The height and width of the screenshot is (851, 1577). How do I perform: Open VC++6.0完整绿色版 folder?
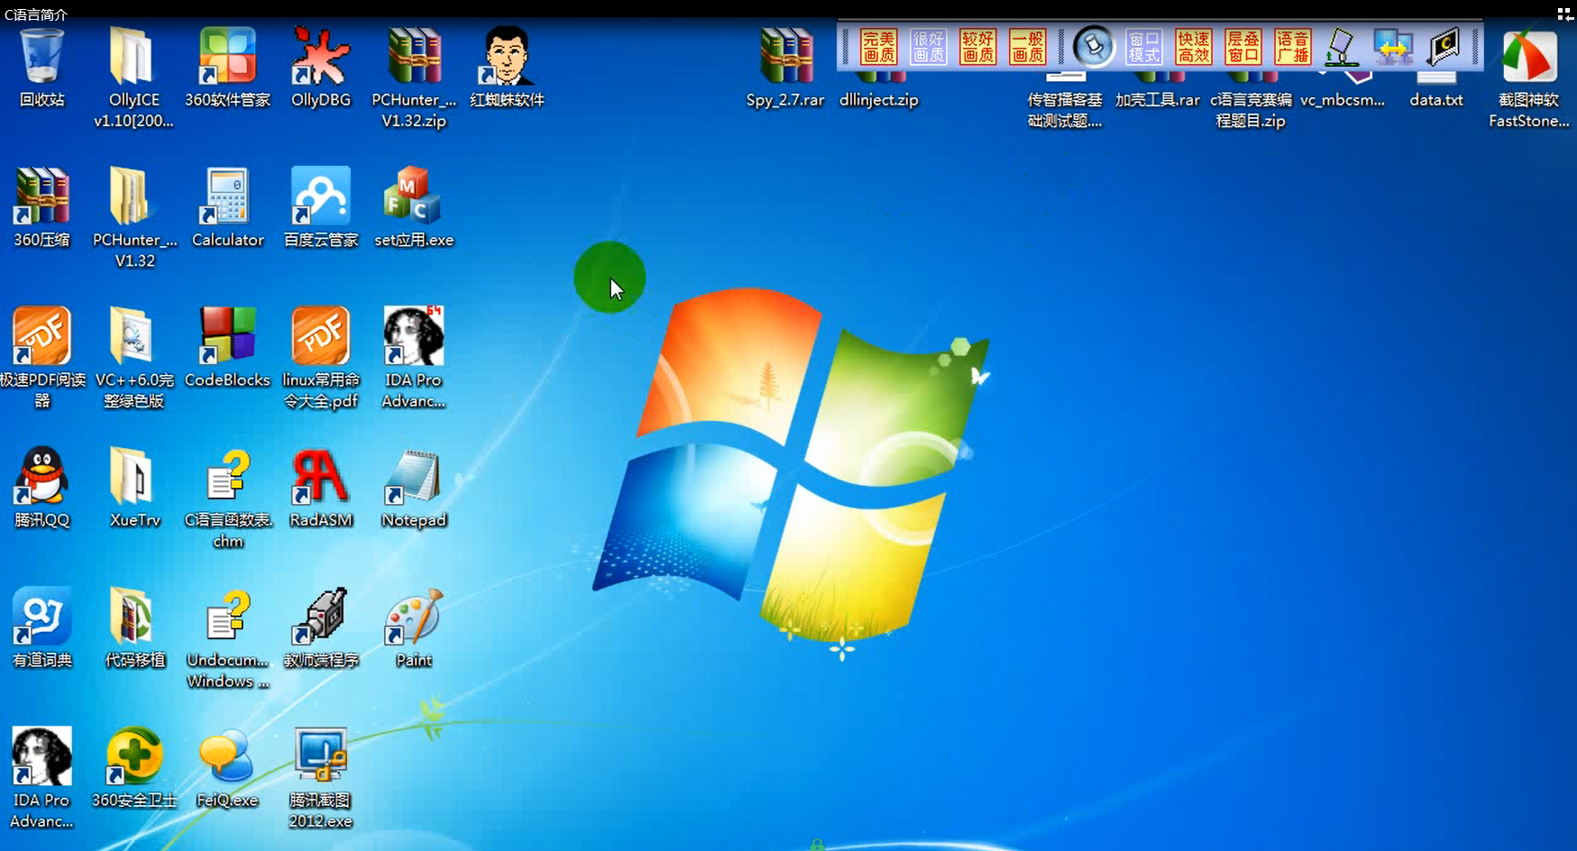click(132, 335)
